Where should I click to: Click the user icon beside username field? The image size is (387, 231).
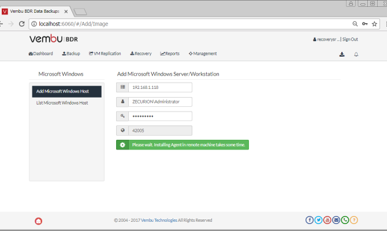(122, 102)
